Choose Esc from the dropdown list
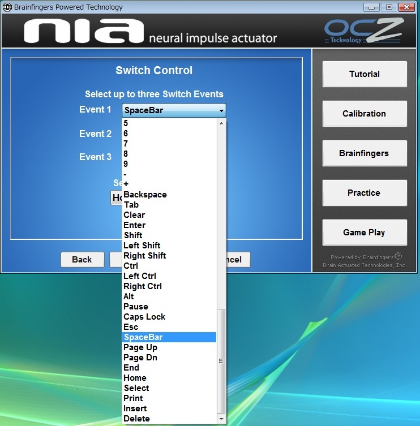This screenshot has width=420, height=426. 131,327
